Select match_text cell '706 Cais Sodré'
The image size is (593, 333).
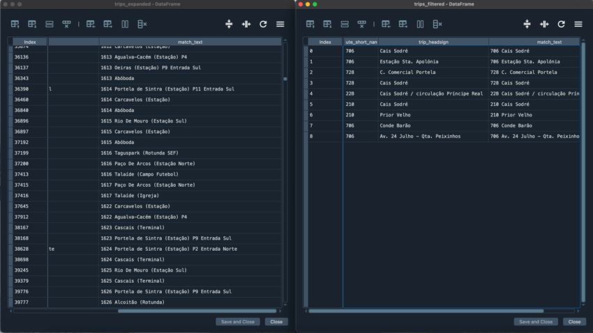pos(534,51)
